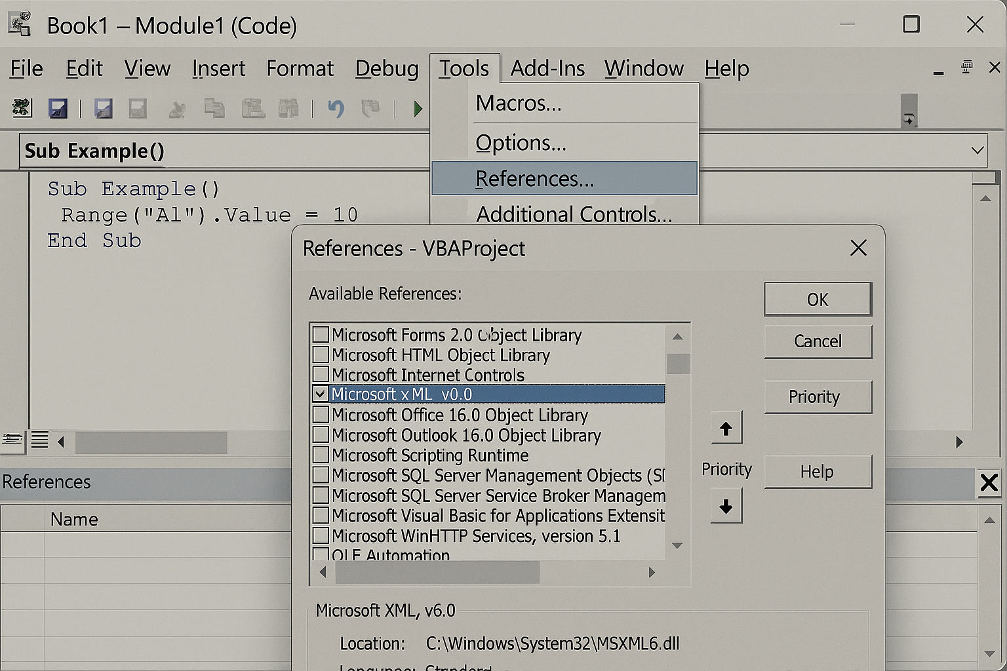Image resolution: width=1007 pixels, height=671 pixels.
Task: Check Microsoft HTML Object Library box
Action: point(321,355)
